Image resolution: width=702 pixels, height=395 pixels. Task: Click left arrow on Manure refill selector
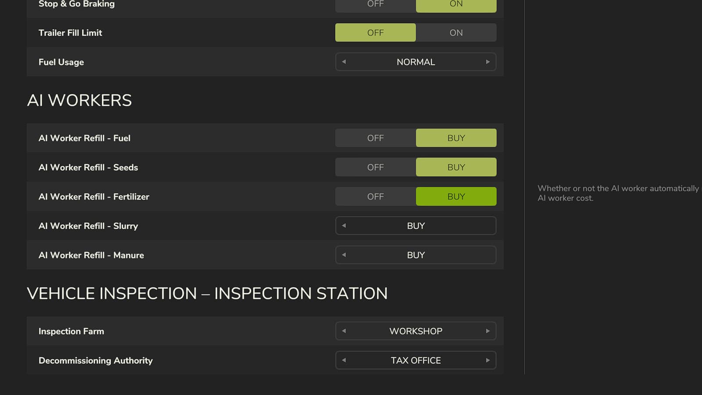point(344,255)
